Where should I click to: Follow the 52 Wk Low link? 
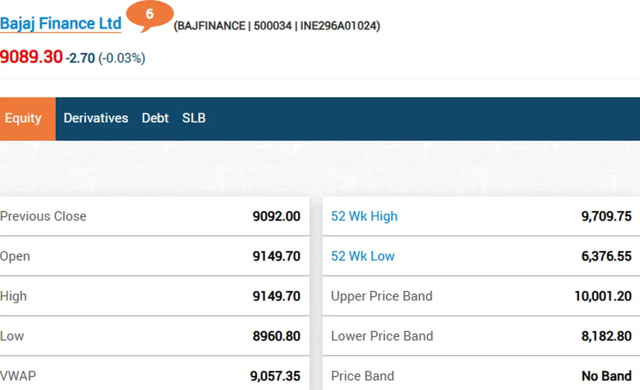[363, 256]
